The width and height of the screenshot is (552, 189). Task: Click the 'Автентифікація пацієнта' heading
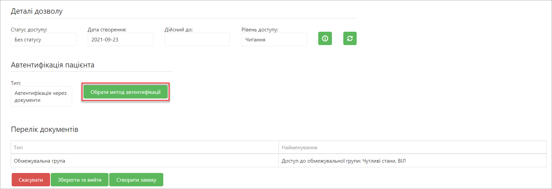52,65
